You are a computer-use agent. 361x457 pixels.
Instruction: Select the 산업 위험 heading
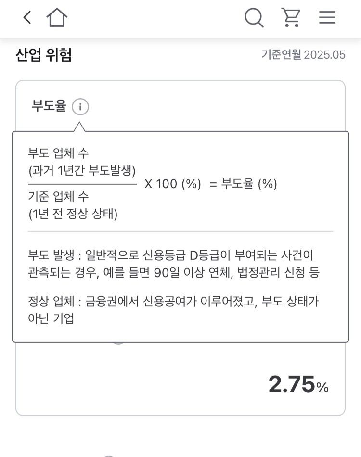click(43, 55)
